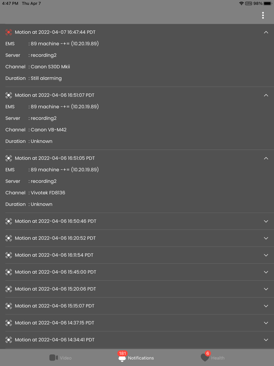Image resolution: width=274 pixels, height=366 pixels.
Task: Click the red active motion alarm icon
Action: (9, 32)
